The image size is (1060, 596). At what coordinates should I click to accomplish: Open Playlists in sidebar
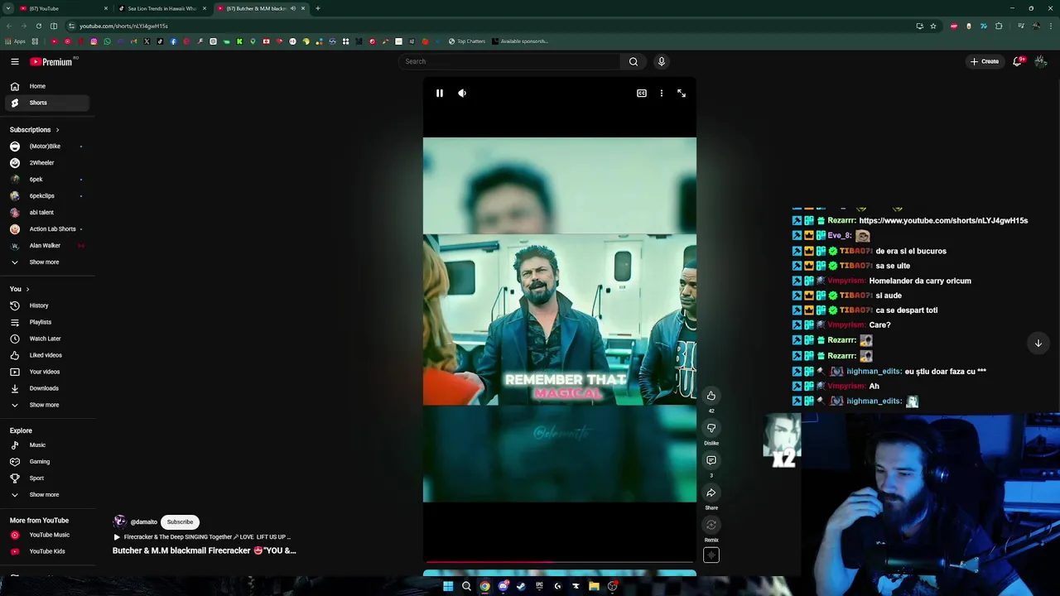coord(47,322)
